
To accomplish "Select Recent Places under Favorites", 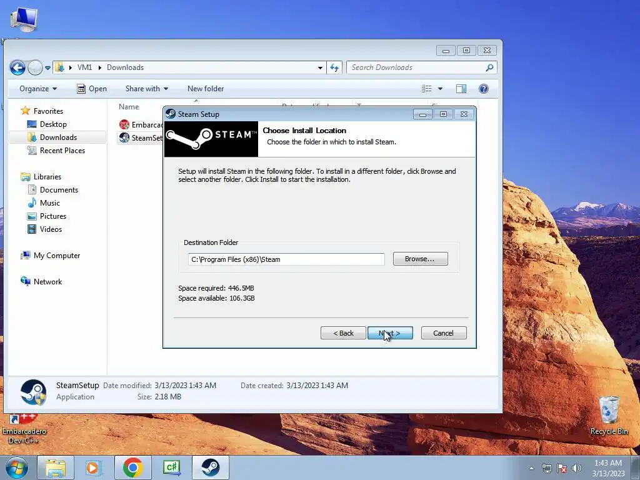I will tap(56, 150).
